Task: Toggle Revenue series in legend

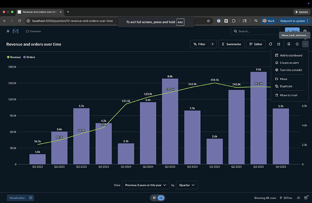Action: click(15, 57)
